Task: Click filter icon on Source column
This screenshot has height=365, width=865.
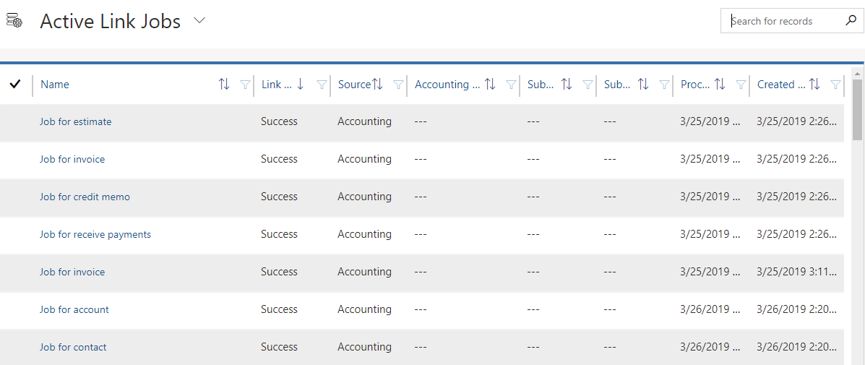Action: [398, 85]
